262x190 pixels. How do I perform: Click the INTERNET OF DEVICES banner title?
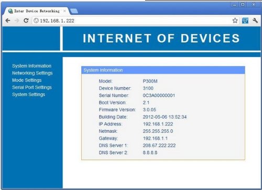tap(161, 38)
